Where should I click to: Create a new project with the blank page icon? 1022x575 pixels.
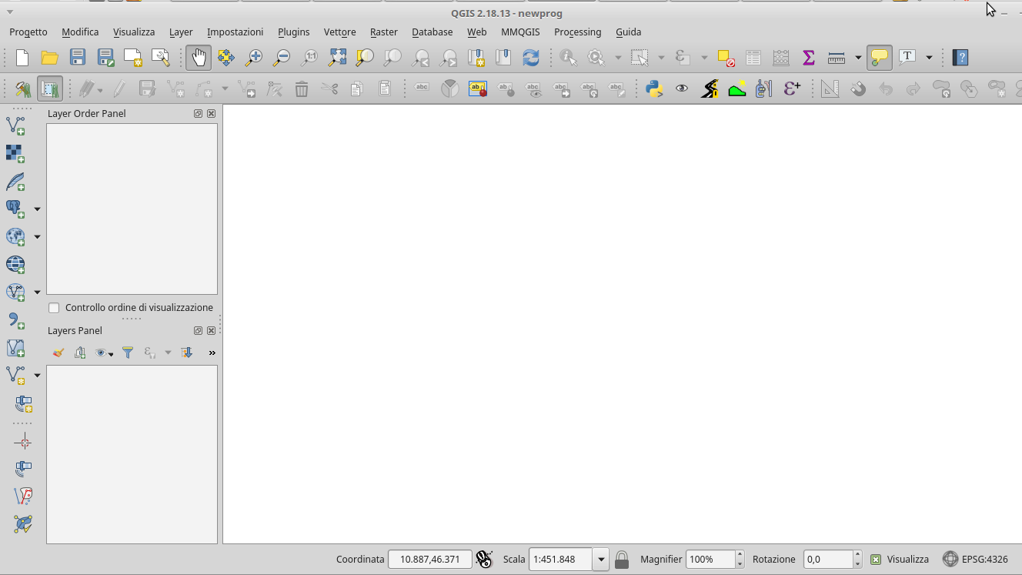click(22, 58)
